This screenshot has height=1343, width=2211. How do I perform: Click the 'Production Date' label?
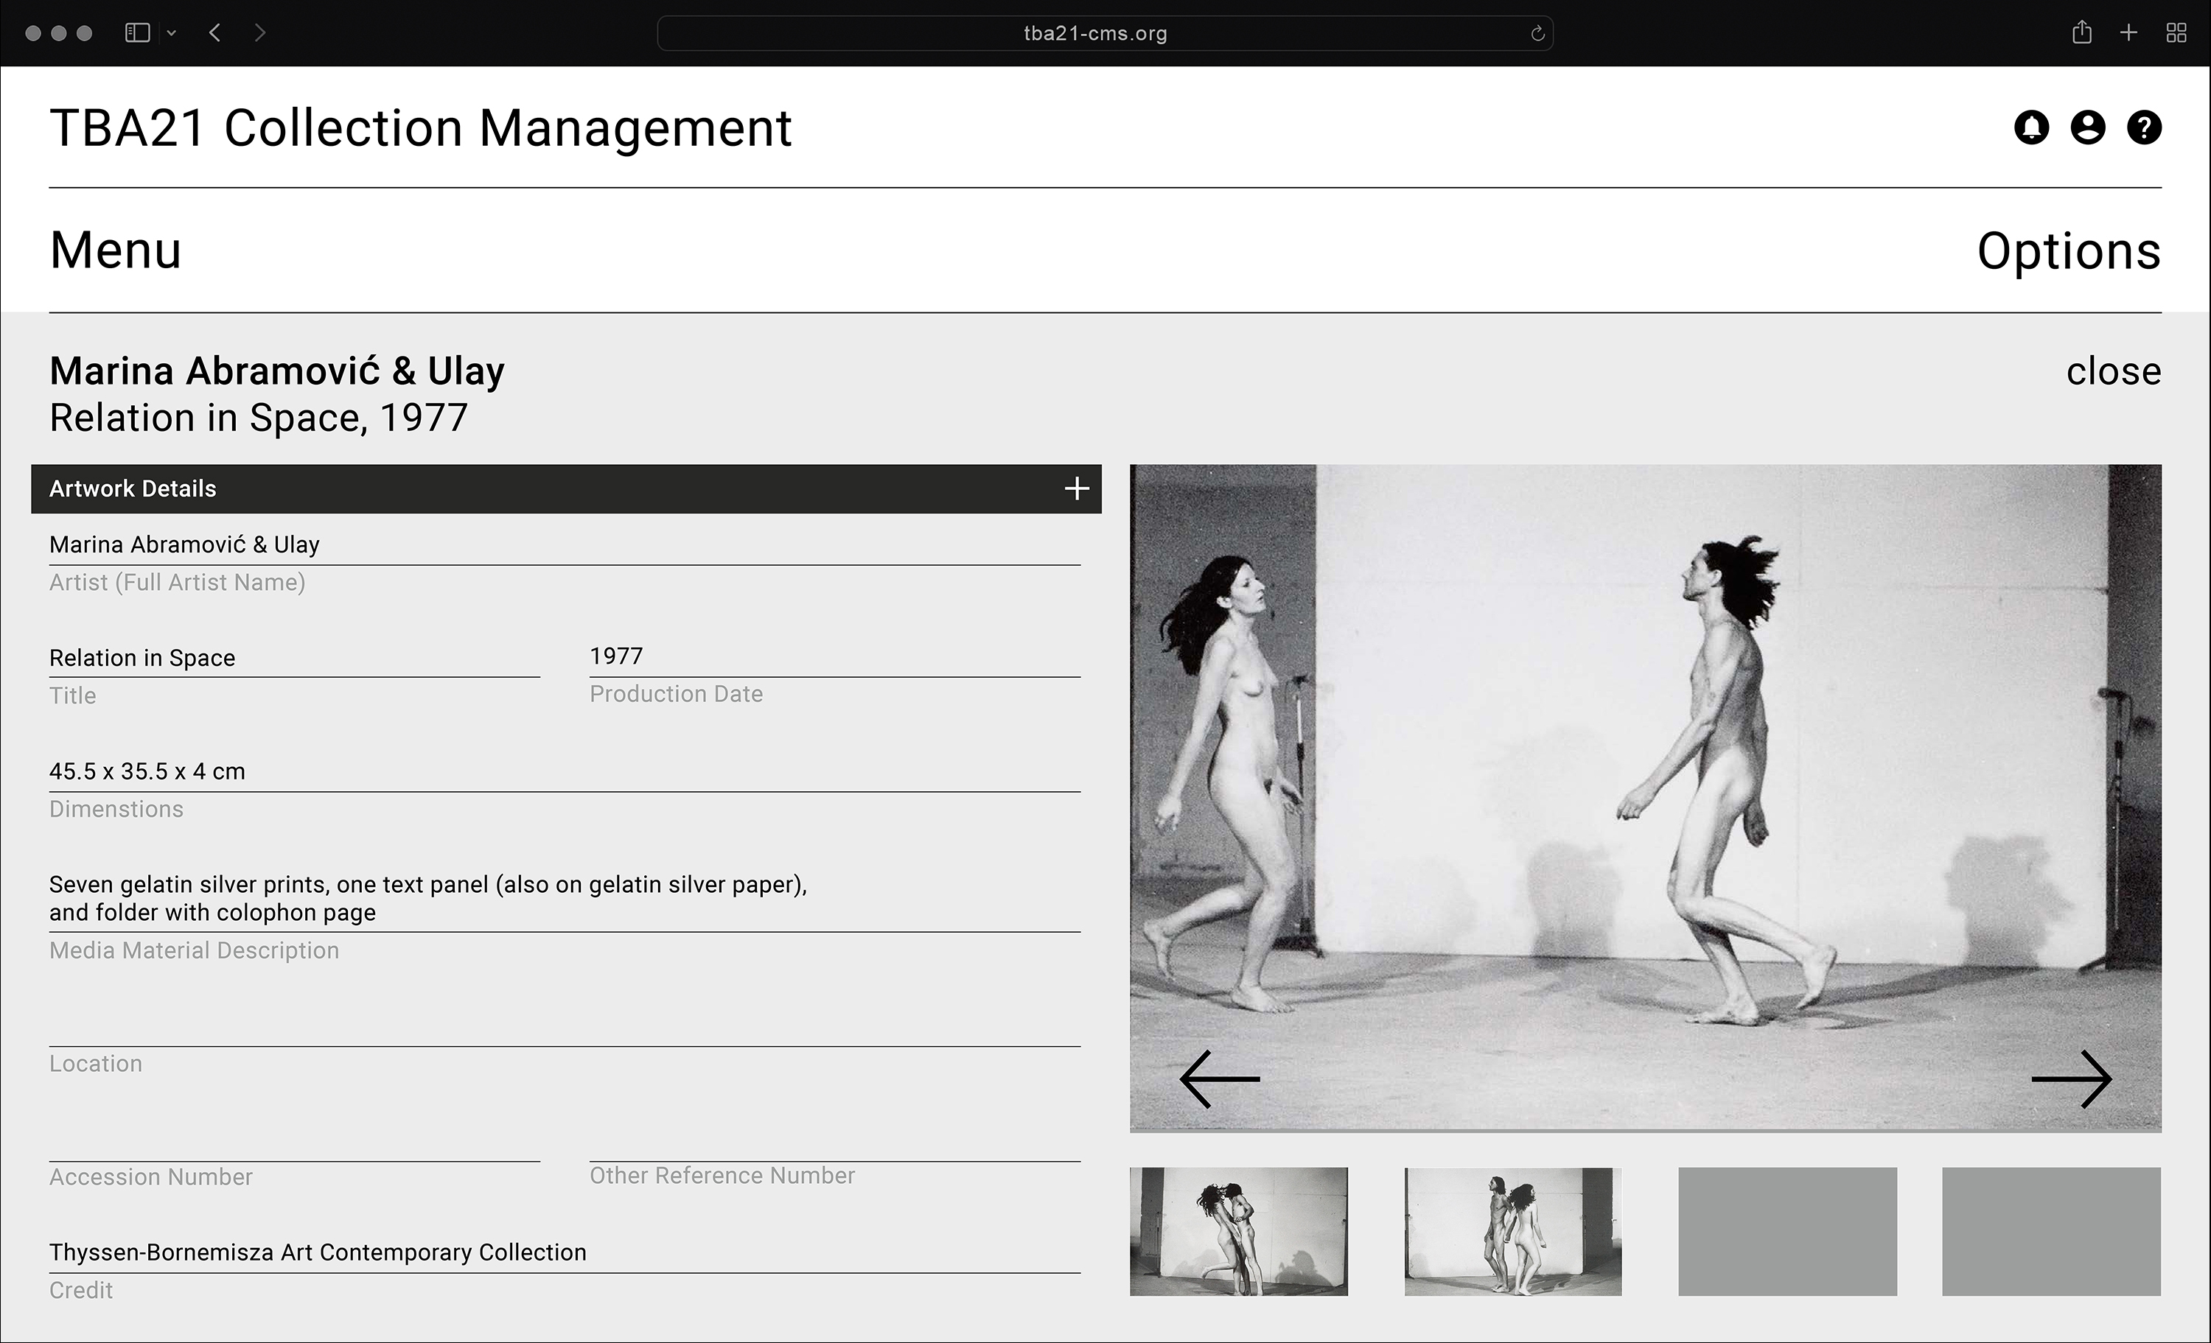tap(676, 695)
